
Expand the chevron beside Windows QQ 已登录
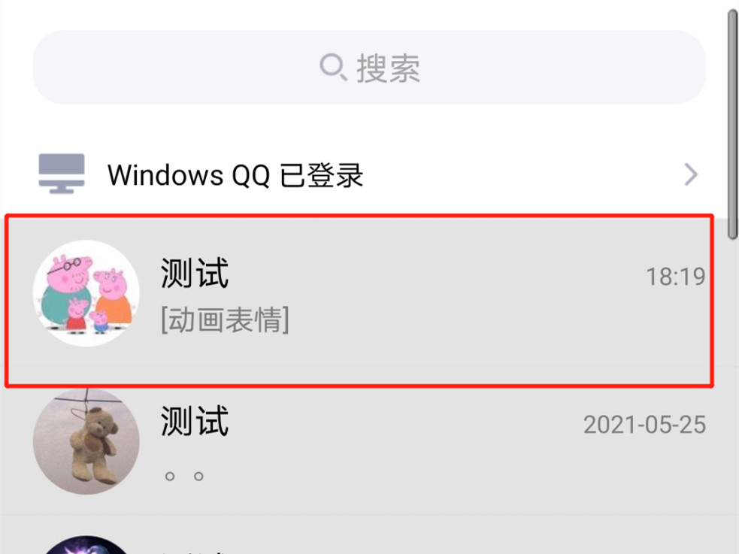[690, 174]
